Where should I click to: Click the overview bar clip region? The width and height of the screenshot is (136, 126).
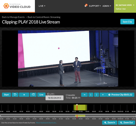80,116
